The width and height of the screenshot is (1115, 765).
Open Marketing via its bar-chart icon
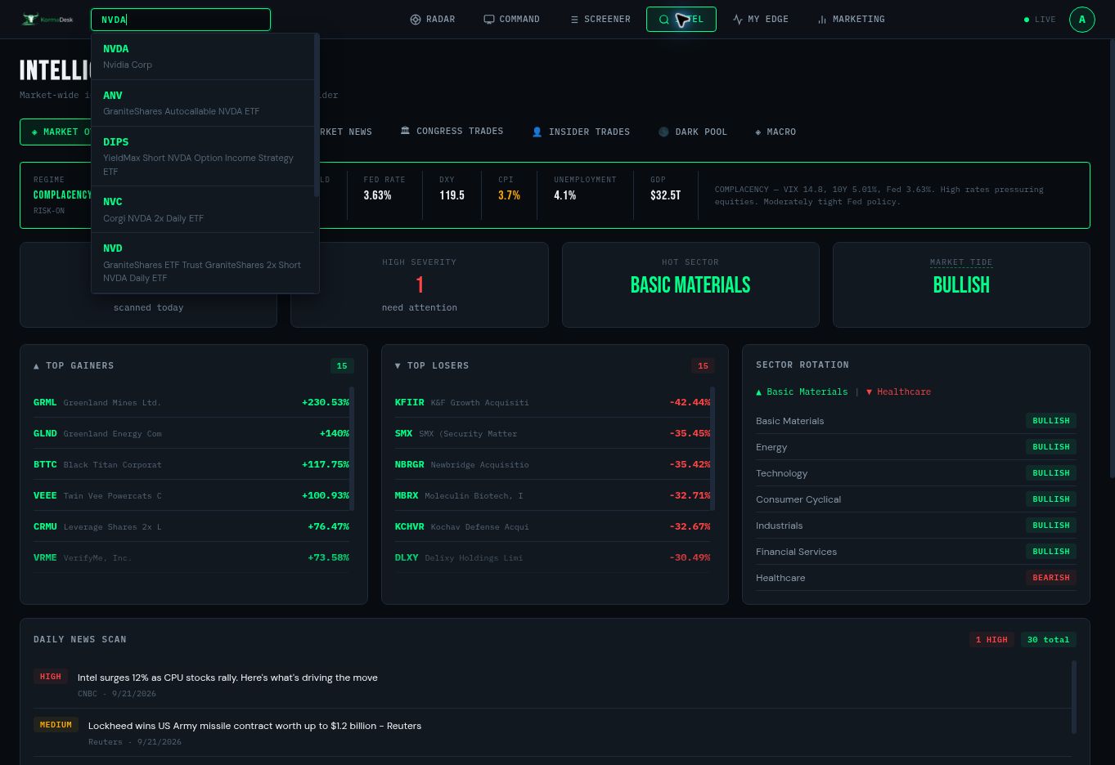pos(821,20)
